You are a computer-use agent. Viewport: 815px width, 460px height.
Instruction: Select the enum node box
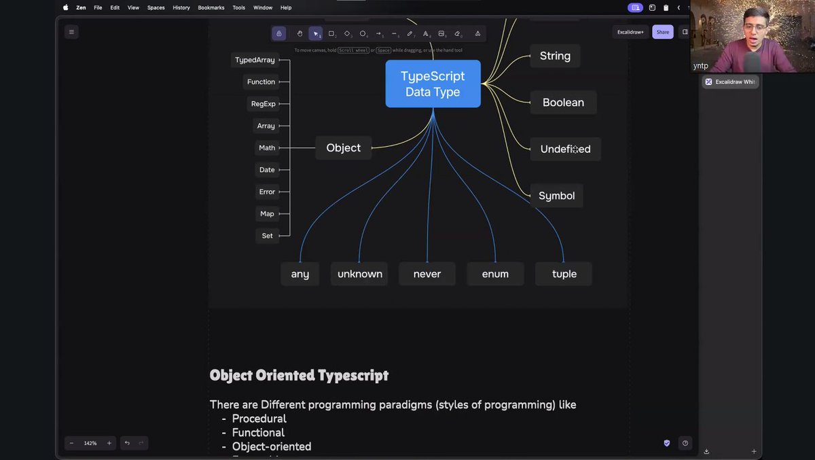495,274
